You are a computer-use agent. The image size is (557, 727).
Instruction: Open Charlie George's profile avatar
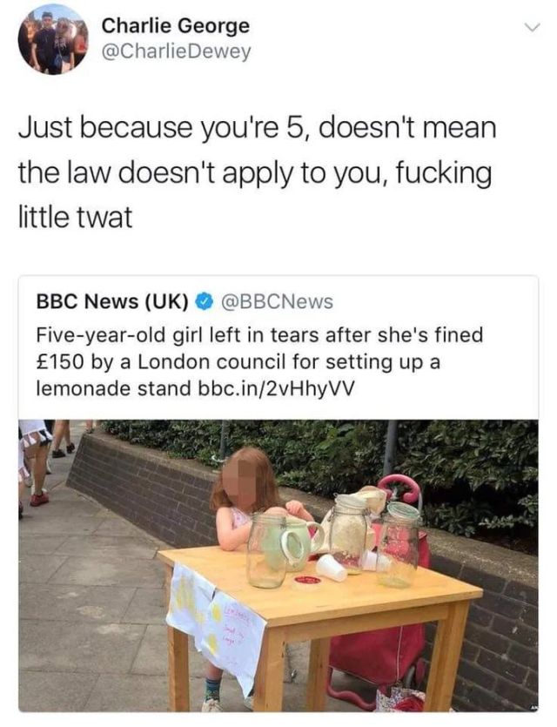click(53, 40)
